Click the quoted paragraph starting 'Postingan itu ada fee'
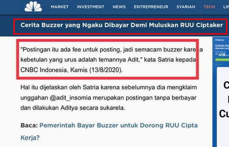Screen dimensions: 229x147 pos(112,60)
